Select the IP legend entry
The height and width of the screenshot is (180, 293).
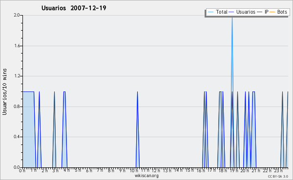pyautogui.click(x=263, y=12)
